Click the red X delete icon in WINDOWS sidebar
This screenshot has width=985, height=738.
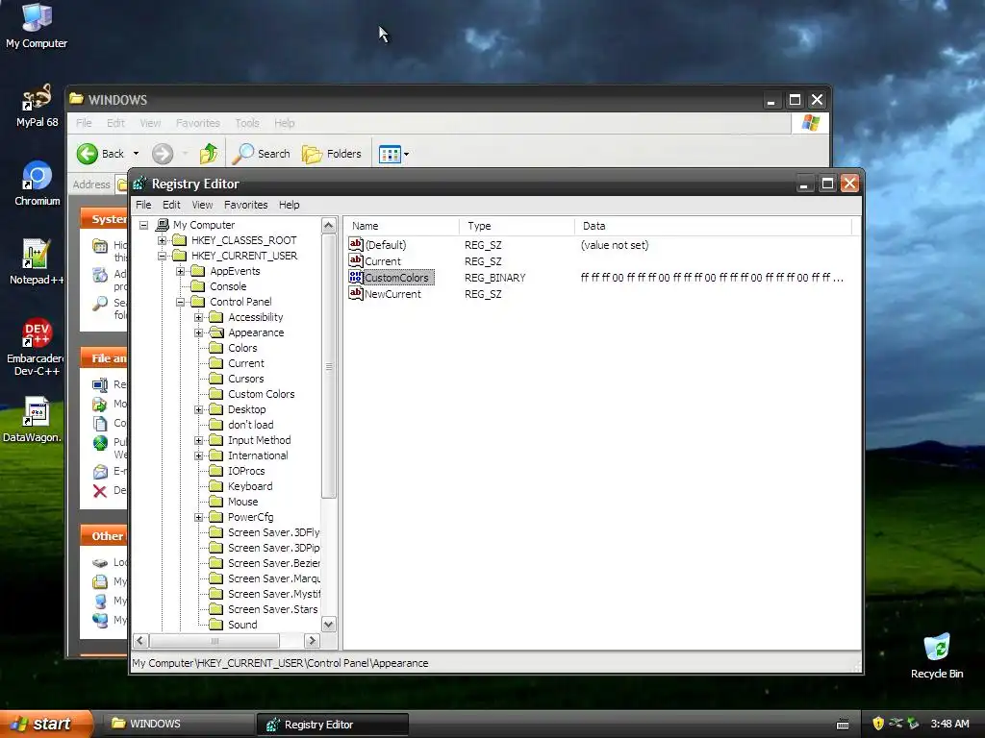tap(100, 491)
